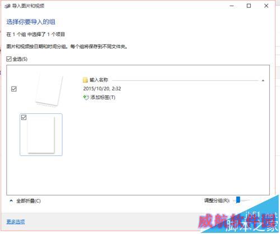
Task: Open the 更多选项 more options link
Action: pos(16,222)
